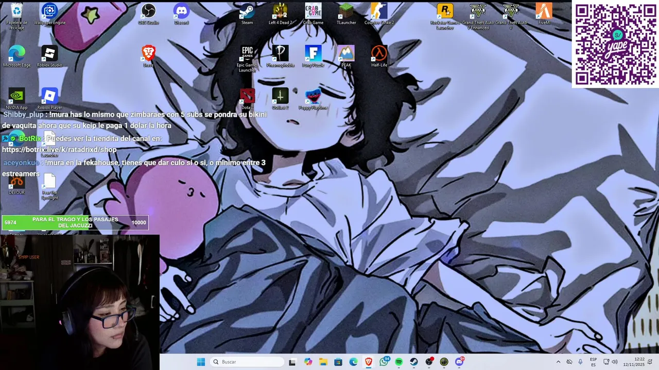Viewport: 659px width, 370px height.
Task: Open the TLauncher Minecraft shortcut
Action: click(x=346, y=14)
